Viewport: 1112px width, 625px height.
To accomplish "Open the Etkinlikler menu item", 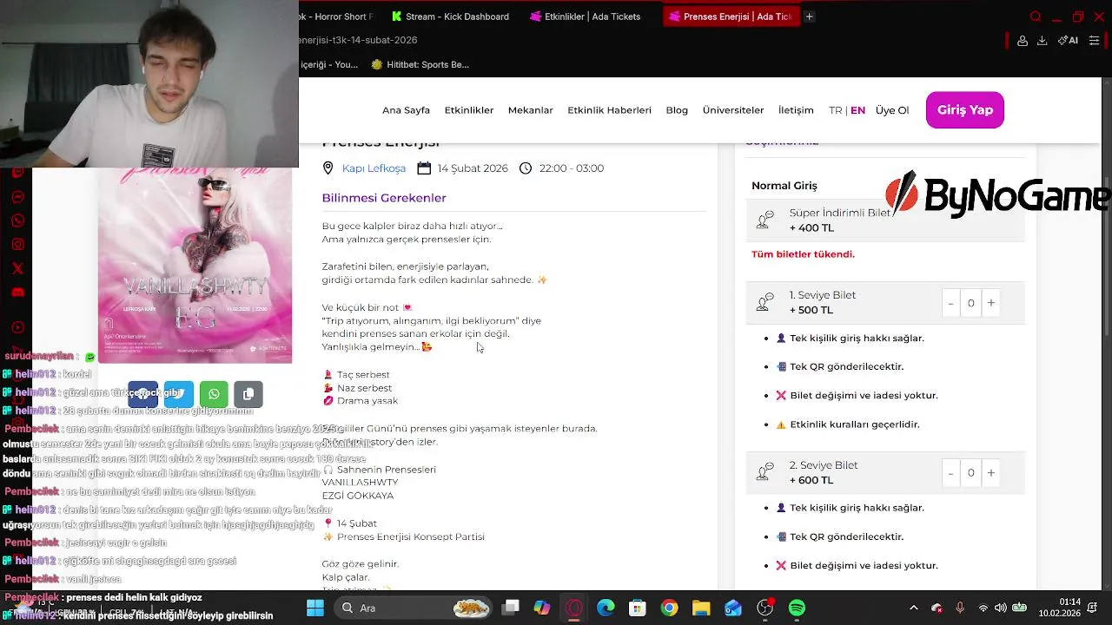I will click(469, 110).
